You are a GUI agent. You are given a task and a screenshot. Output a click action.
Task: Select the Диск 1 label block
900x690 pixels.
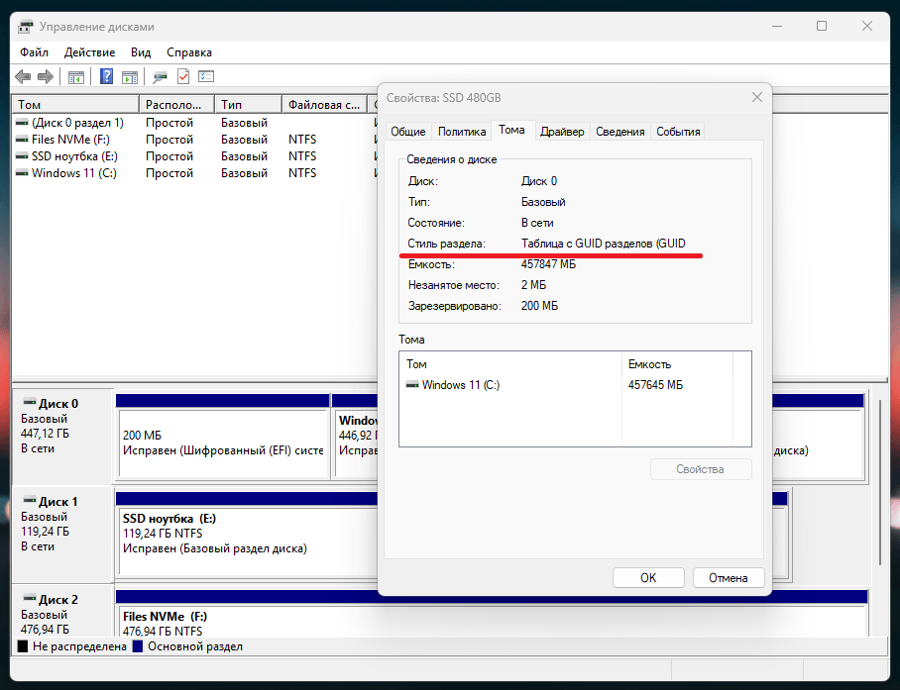click(62, 535)
